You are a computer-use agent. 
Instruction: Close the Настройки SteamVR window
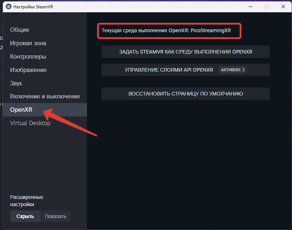coord(283,7)
